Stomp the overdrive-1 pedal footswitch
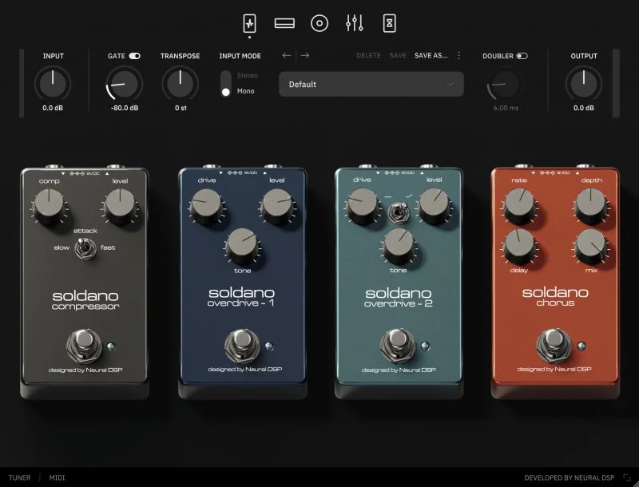639x487 pixels. click(x=242, y=345)
